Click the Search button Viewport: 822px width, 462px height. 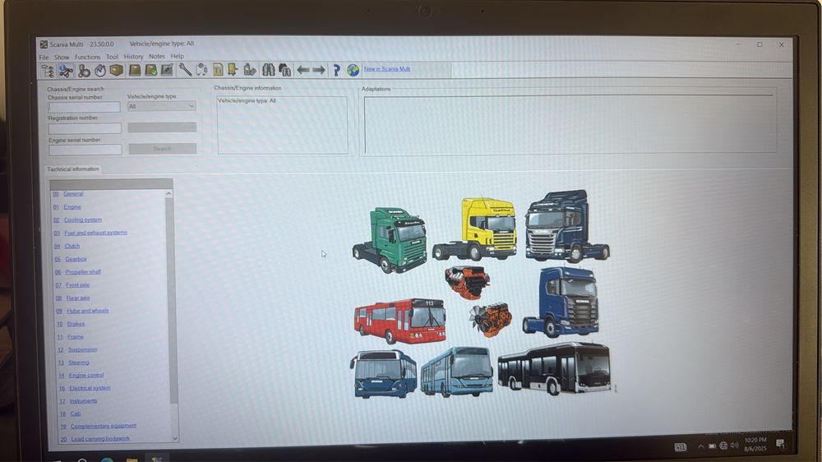[x=163, y=149]
